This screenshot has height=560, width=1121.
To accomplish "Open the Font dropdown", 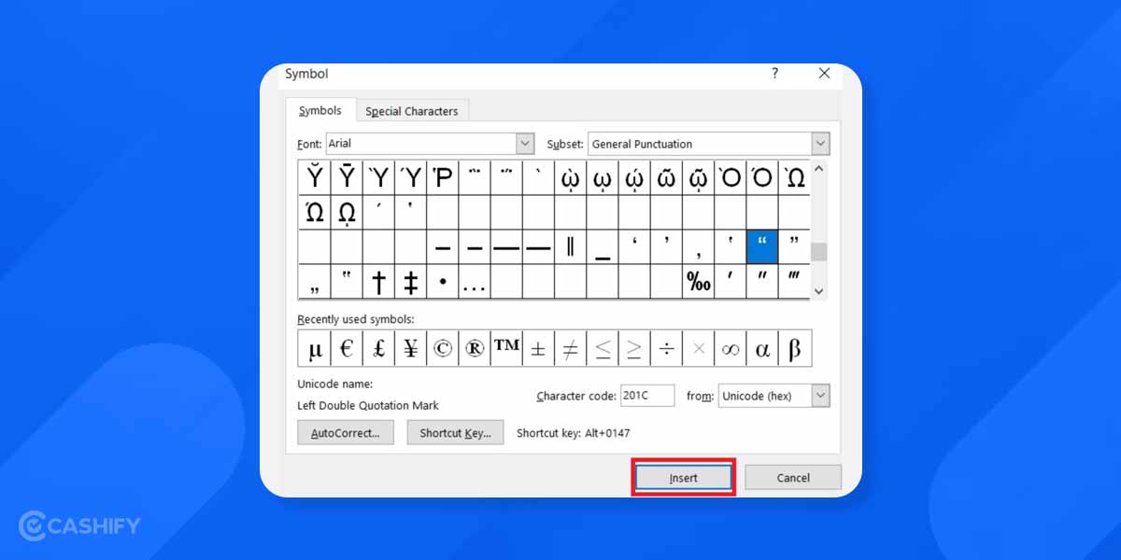I will 526,143.
